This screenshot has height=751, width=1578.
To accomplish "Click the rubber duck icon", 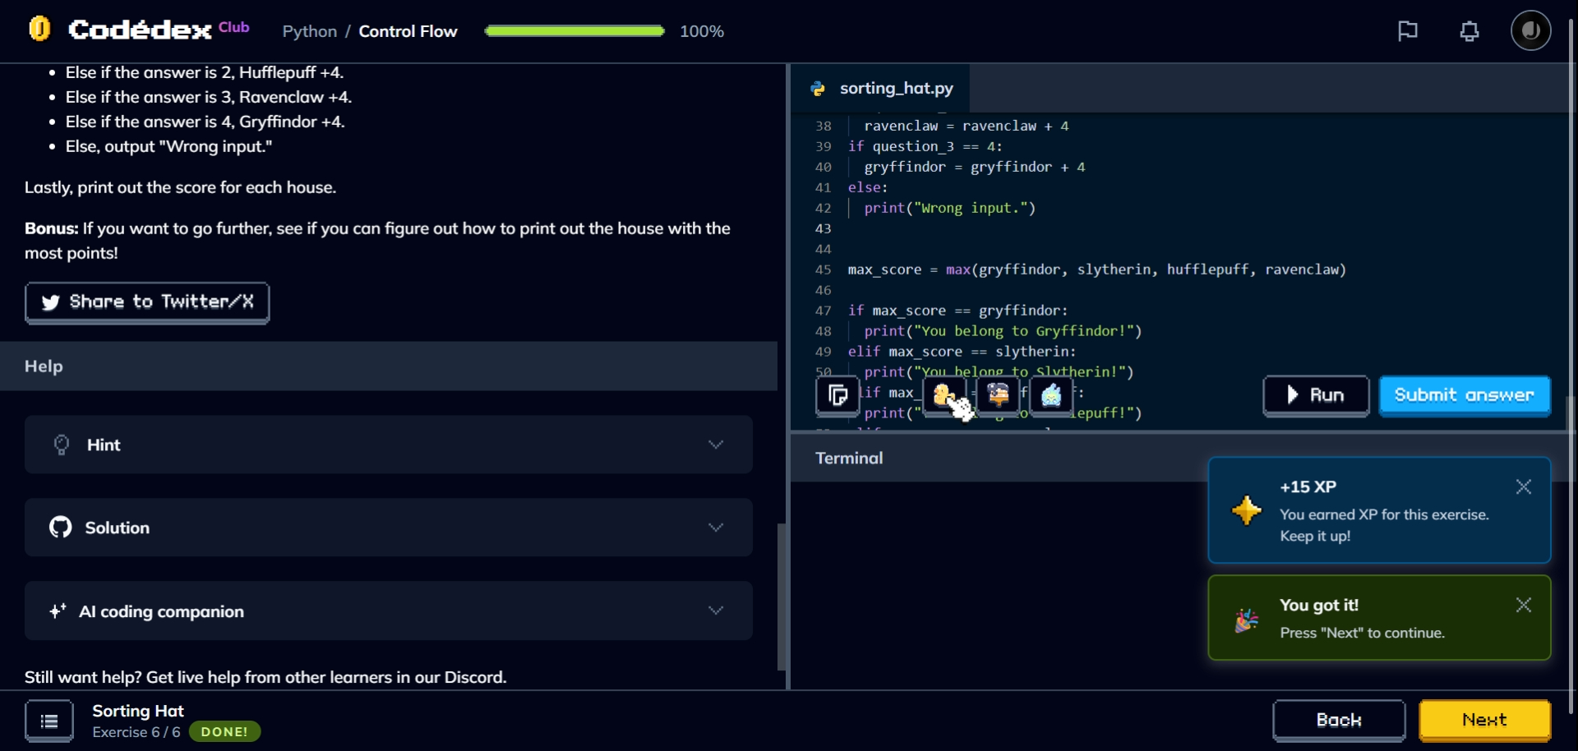I will point(944,395).
